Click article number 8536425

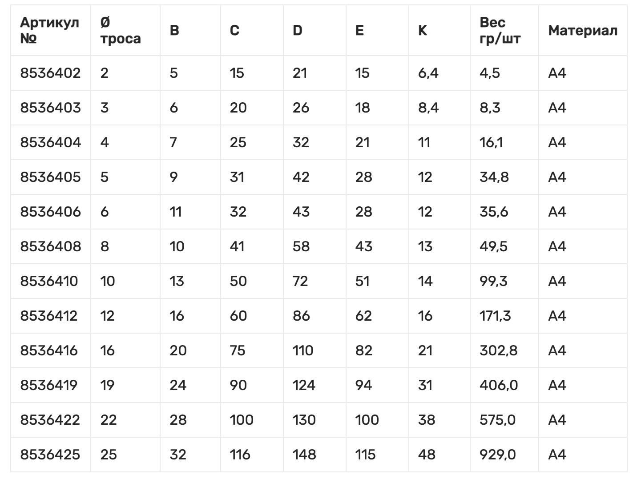click(50, 455)
